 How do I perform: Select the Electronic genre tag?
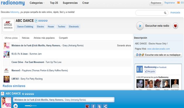click(x=74, y=27)
